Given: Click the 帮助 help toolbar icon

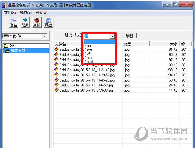Looking at the screenshot, I should click(25, 22).
